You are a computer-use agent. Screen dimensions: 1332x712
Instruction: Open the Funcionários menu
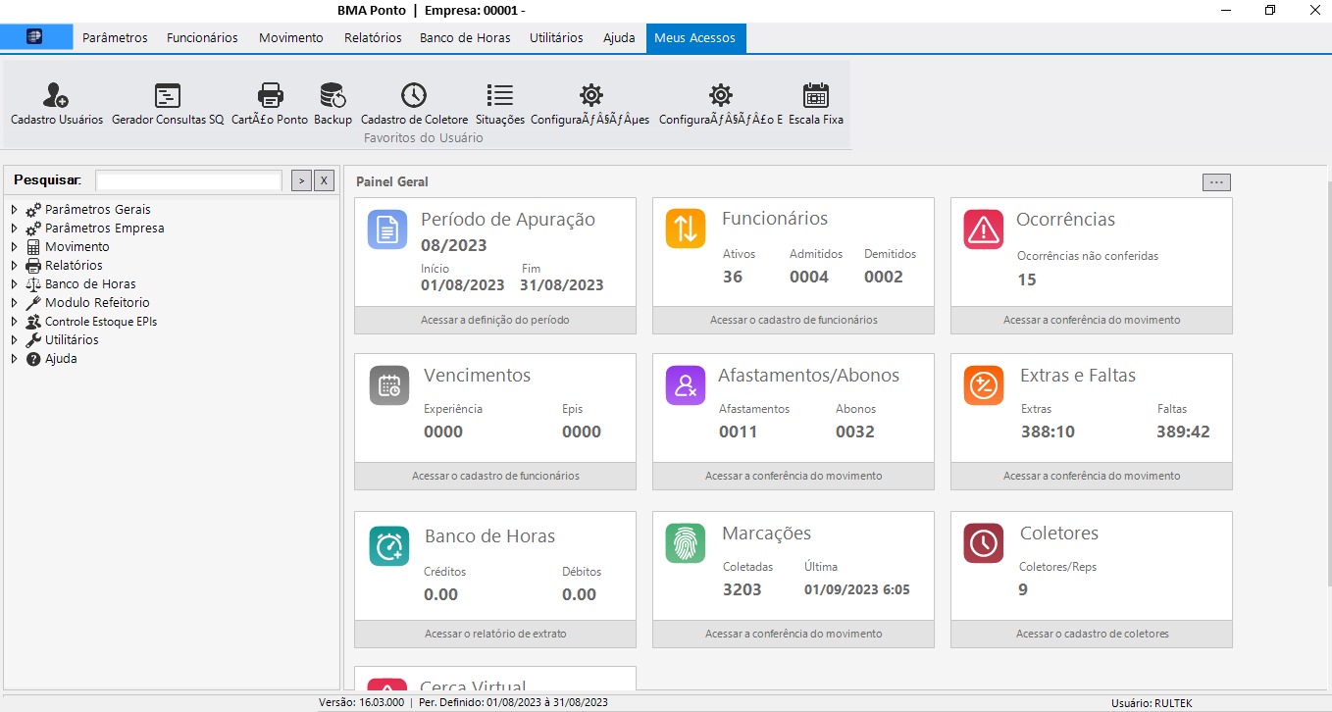(x=202, y=37)
